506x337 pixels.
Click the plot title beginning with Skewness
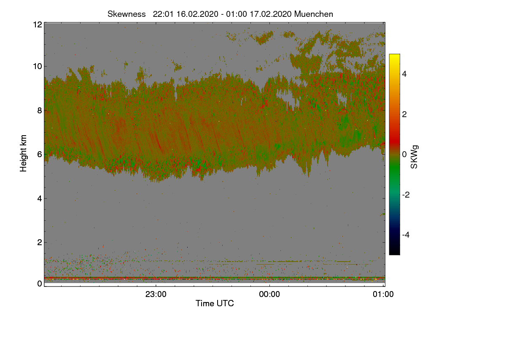(220, 14)
